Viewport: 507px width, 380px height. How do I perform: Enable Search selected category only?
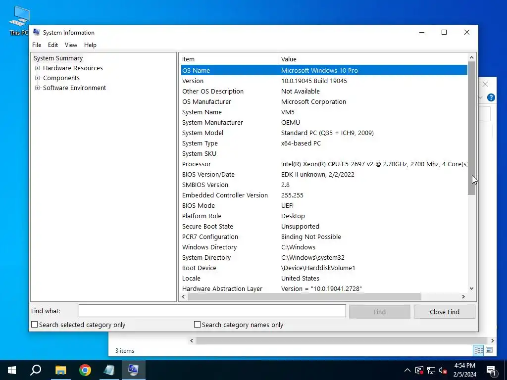(35, 325)
